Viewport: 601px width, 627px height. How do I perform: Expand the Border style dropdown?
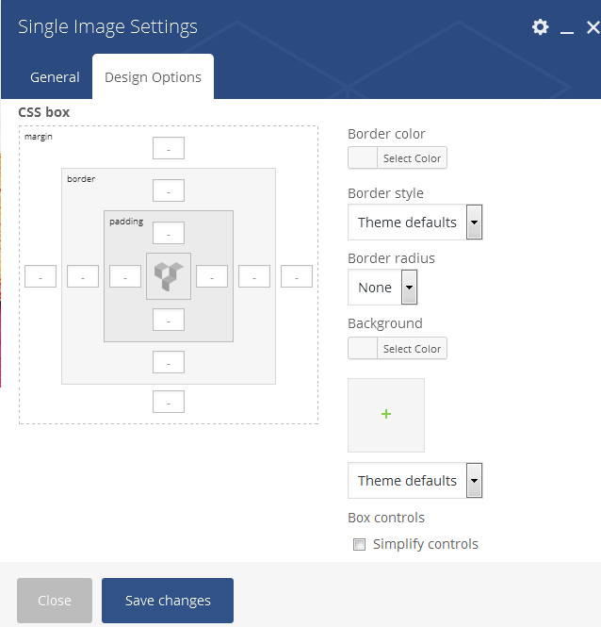click(414, 222)
